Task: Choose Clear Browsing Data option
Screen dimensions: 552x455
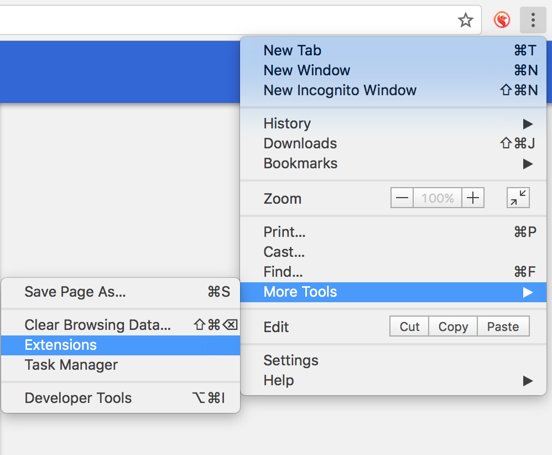Action: point(97,325)
